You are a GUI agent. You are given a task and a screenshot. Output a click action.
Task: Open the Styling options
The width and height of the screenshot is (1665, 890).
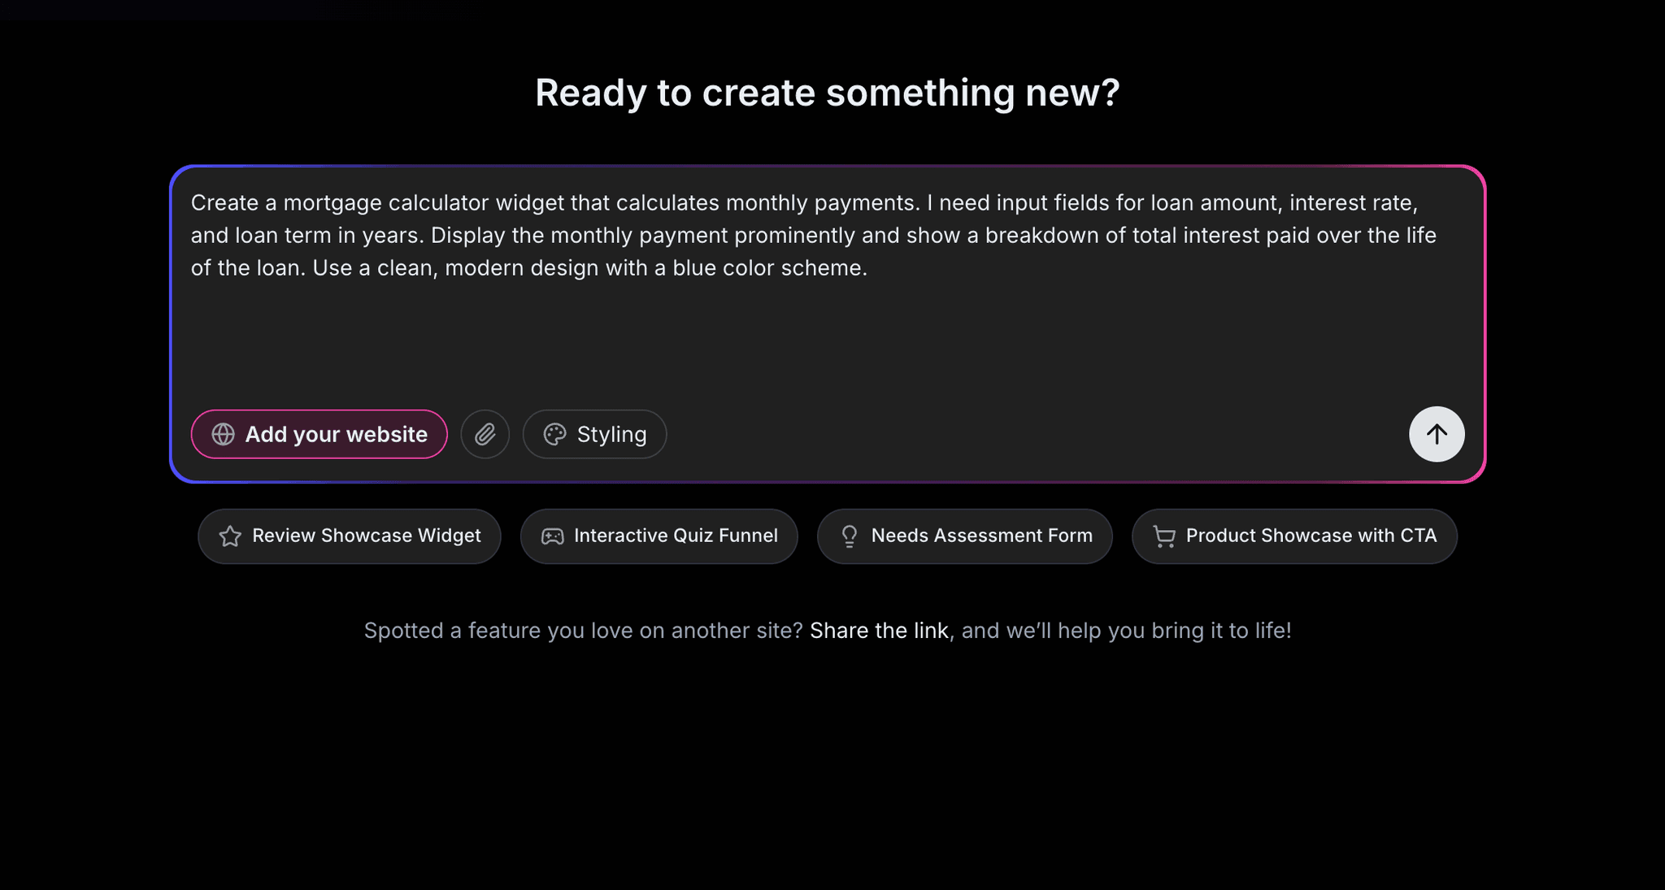(611, 434)
